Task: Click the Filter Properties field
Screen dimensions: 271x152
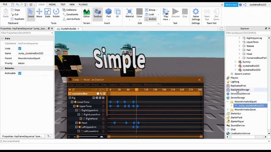Action: point(27,33)
